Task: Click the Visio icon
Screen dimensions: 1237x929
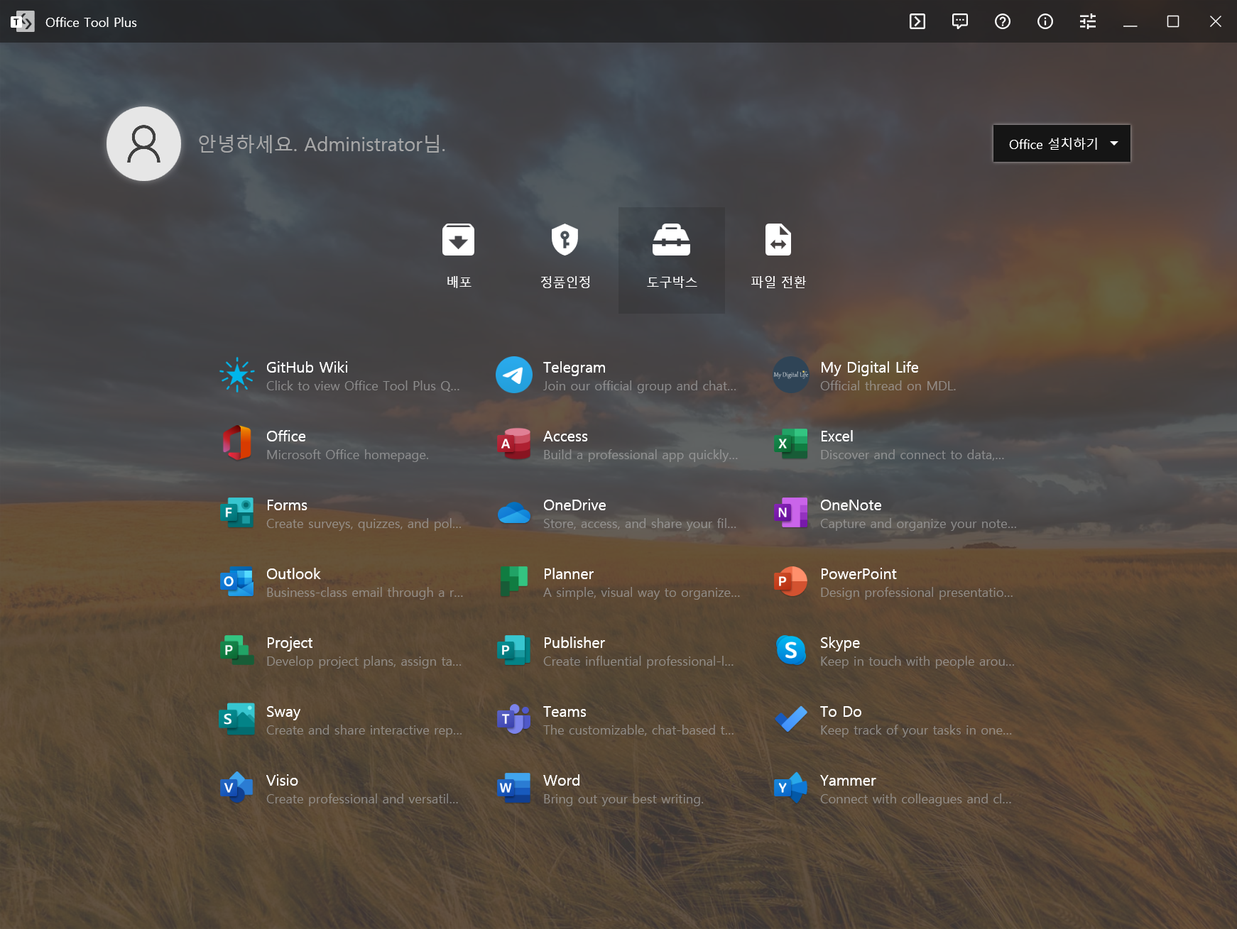Action: click(x=236, y=788)
